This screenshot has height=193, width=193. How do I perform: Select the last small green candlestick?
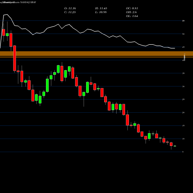tap(175, 146)
